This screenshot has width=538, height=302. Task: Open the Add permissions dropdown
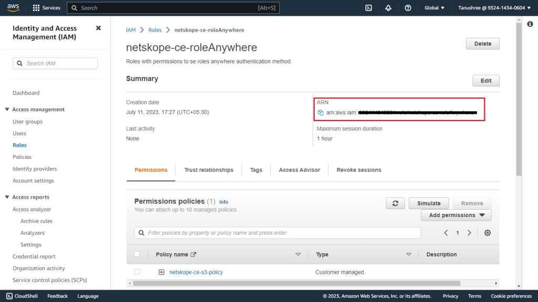tap(456, 215)
